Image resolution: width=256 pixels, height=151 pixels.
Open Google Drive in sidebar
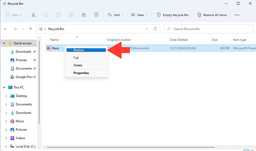coord(24,77)
